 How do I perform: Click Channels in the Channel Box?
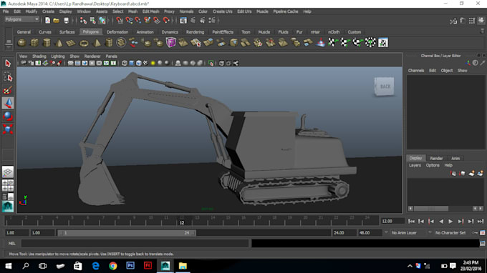[416, 70]
